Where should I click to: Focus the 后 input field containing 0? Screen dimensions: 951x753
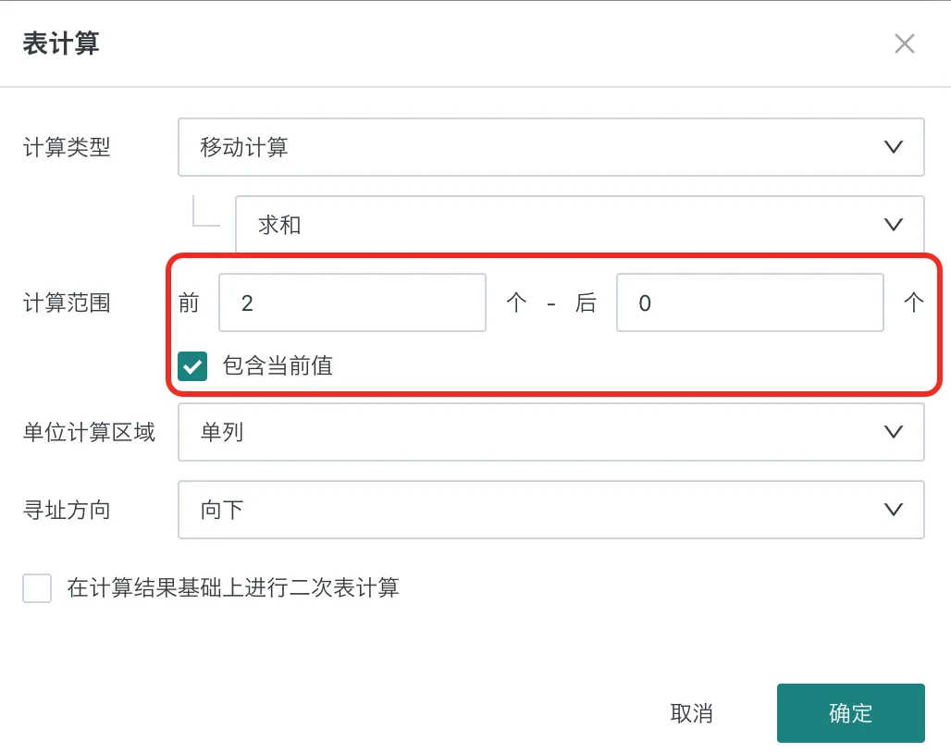tap(749, 302)
